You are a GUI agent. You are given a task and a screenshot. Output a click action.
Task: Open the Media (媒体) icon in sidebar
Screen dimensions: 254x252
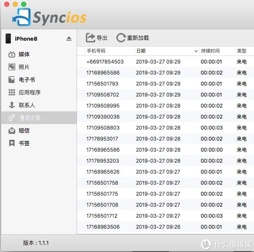coord(12,54)
